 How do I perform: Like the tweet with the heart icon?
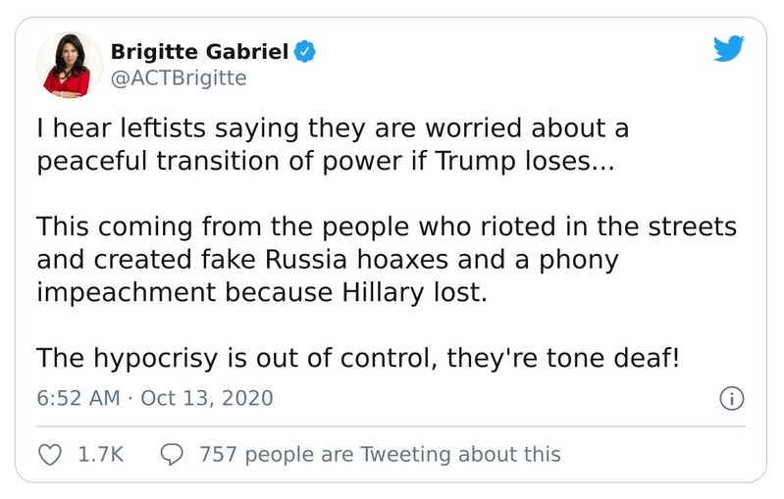pyautogui.click(x=50, y=454)
